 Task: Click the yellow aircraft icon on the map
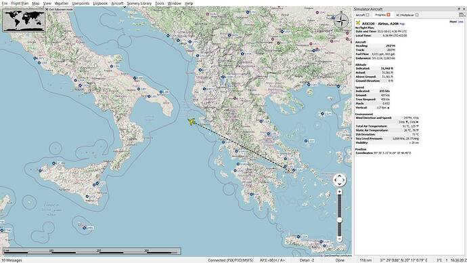coord(192,121)
